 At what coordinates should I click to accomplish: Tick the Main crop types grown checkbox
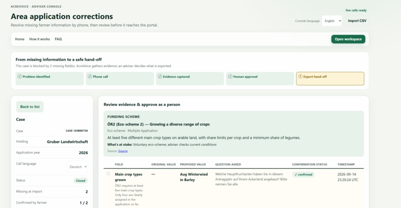[108, 174]
